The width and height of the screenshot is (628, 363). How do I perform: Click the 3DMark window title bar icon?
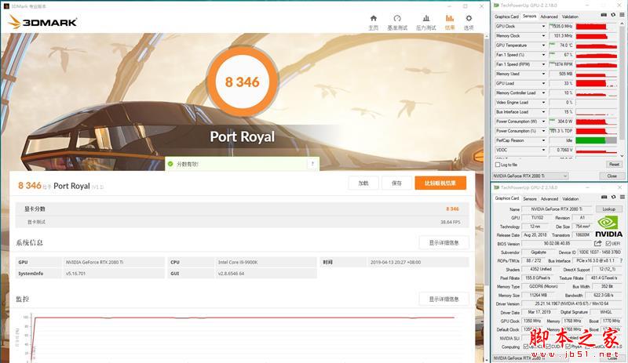click(x=6, y=6)
